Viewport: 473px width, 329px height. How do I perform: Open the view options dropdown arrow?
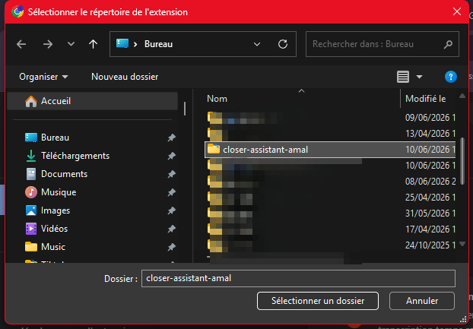point(419,77)
